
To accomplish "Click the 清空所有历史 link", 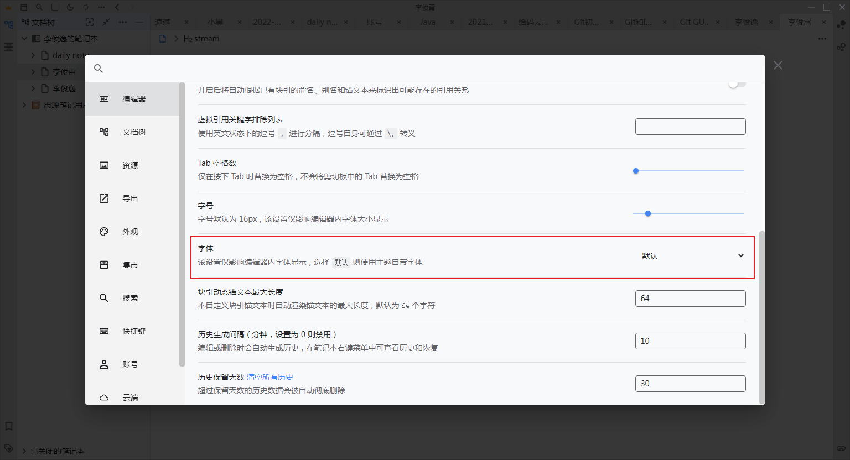I will [x=269, y=377].
